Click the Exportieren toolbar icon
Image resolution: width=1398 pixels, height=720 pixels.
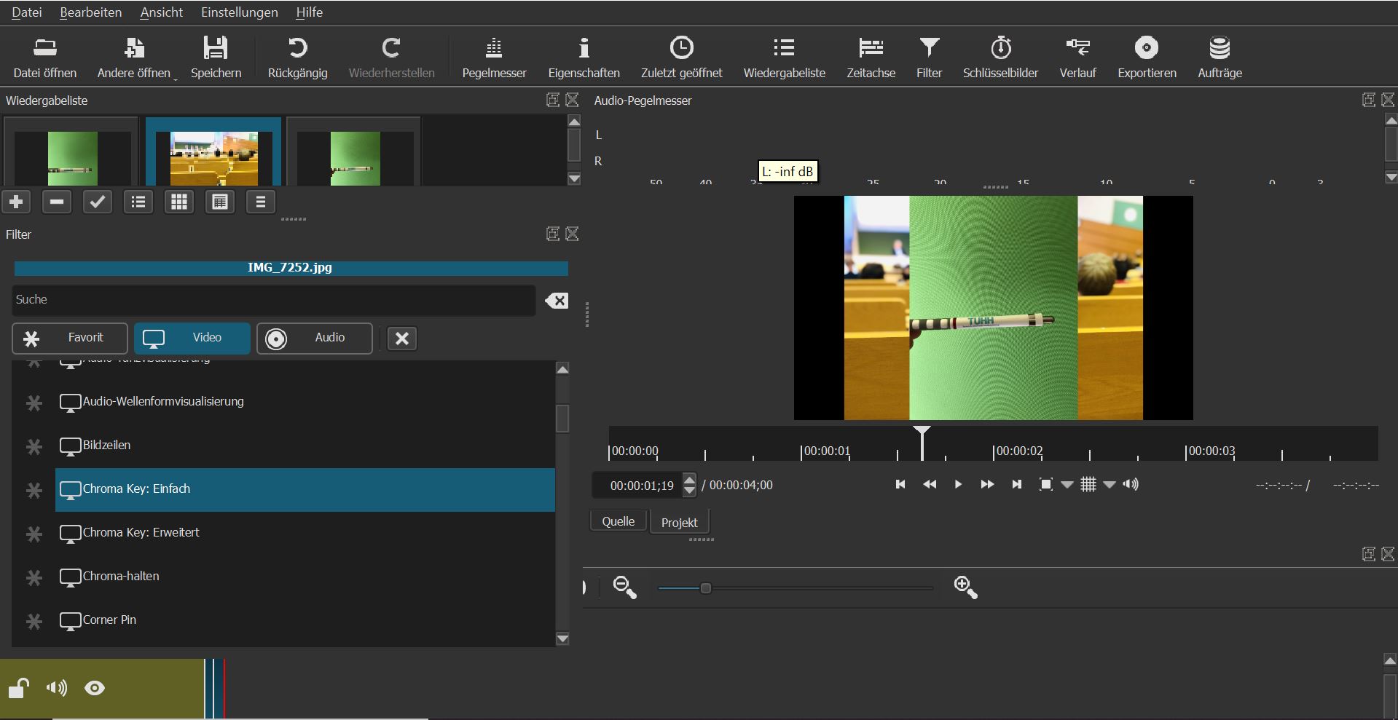pos(1147,57)
